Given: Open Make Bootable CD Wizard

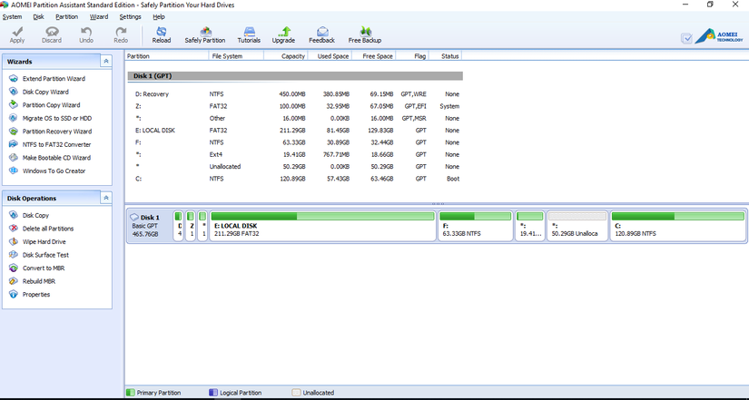Looking at the screenshot, I should [56, 158].
